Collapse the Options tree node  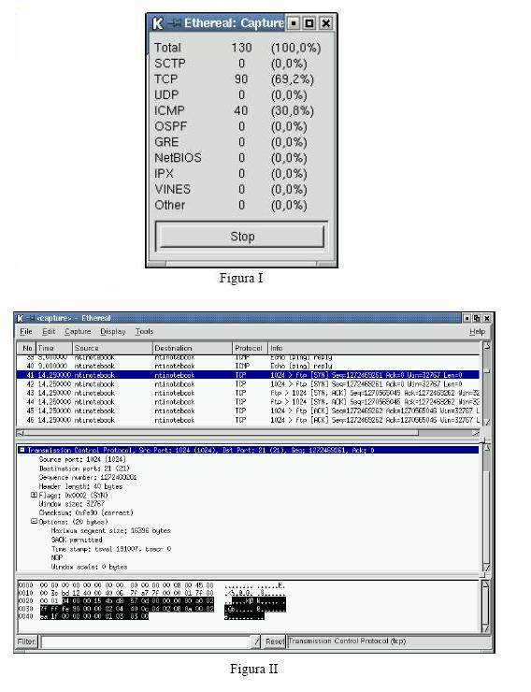coord(34,522)
